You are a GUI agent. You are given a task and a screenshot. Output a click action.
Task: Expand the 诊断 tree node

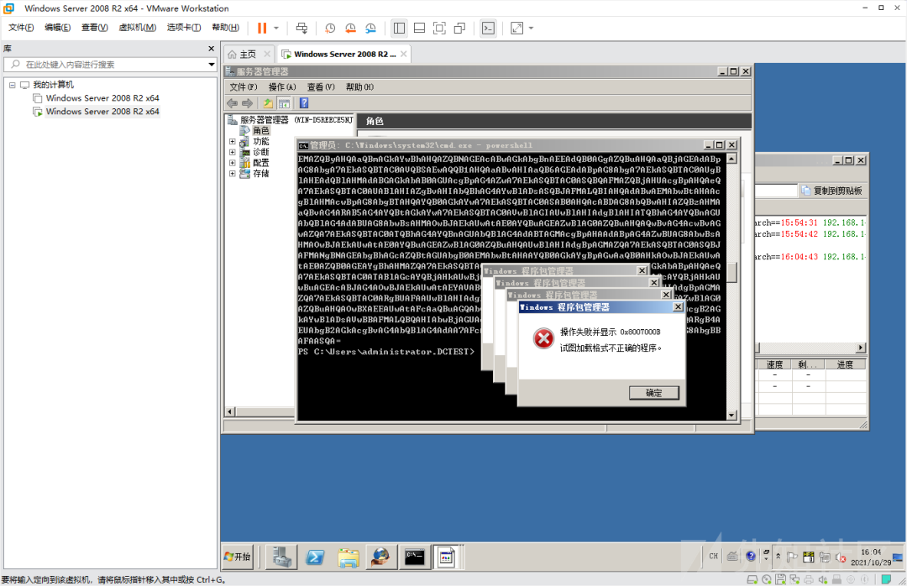(x=233, y=152)
